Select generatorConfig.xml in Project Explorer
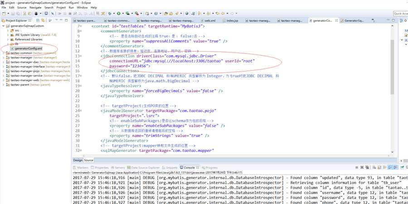This screenshot has height=204, width=408. (26, 48)
